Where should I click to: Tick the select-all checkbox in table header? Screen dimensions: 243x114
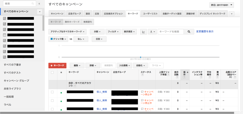pos(52,72)
